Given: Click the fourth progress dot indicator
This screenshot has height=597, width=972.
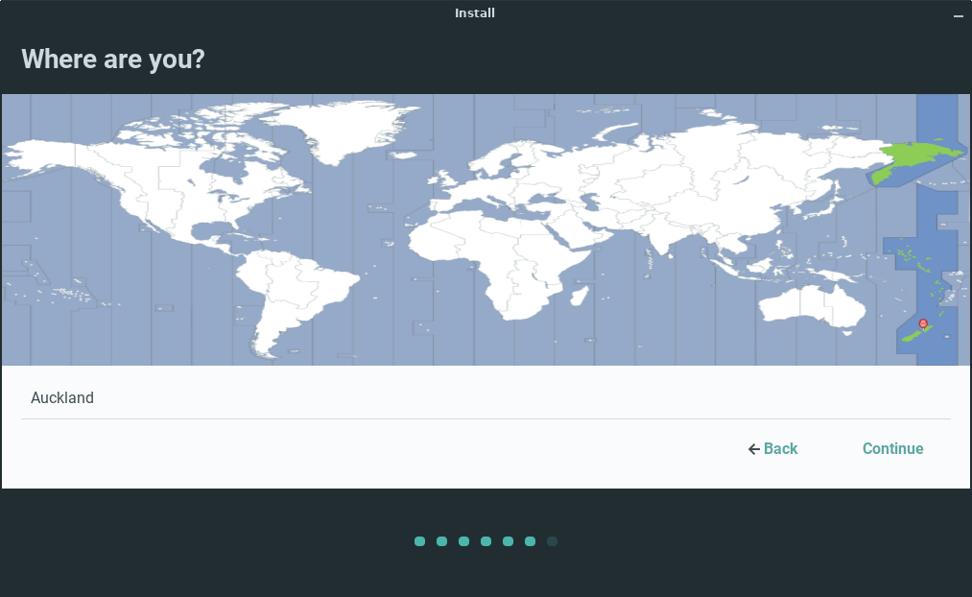Looking at the screenshot, I should 486,541.
